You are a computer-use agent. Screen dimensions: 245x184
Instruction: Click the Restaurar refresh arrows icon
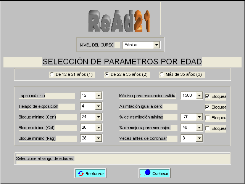point(81,173)
